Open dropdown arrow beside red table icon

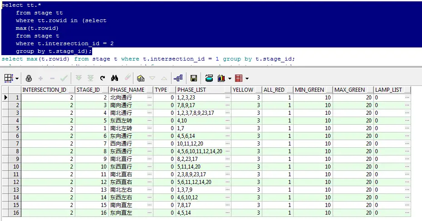tap(247, 79)
